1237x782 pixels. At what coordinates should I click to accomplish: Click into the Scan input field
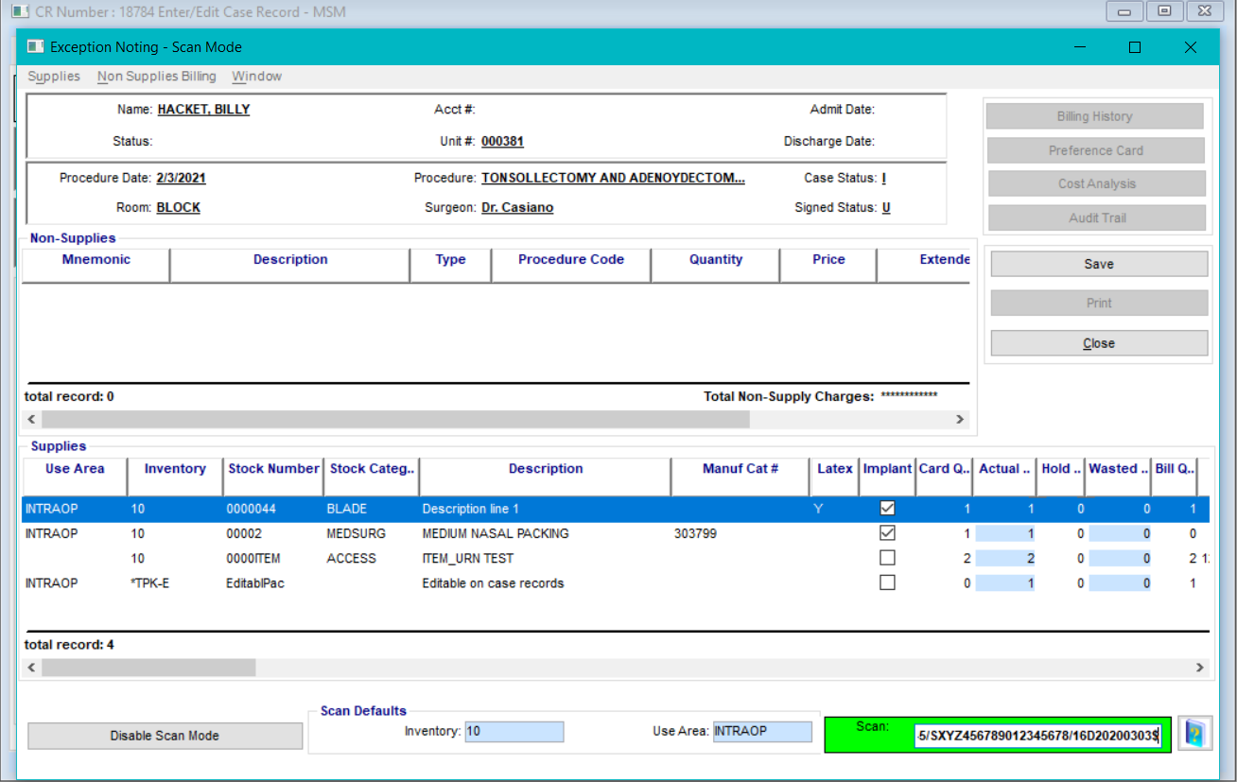(x=1037, y=736)
